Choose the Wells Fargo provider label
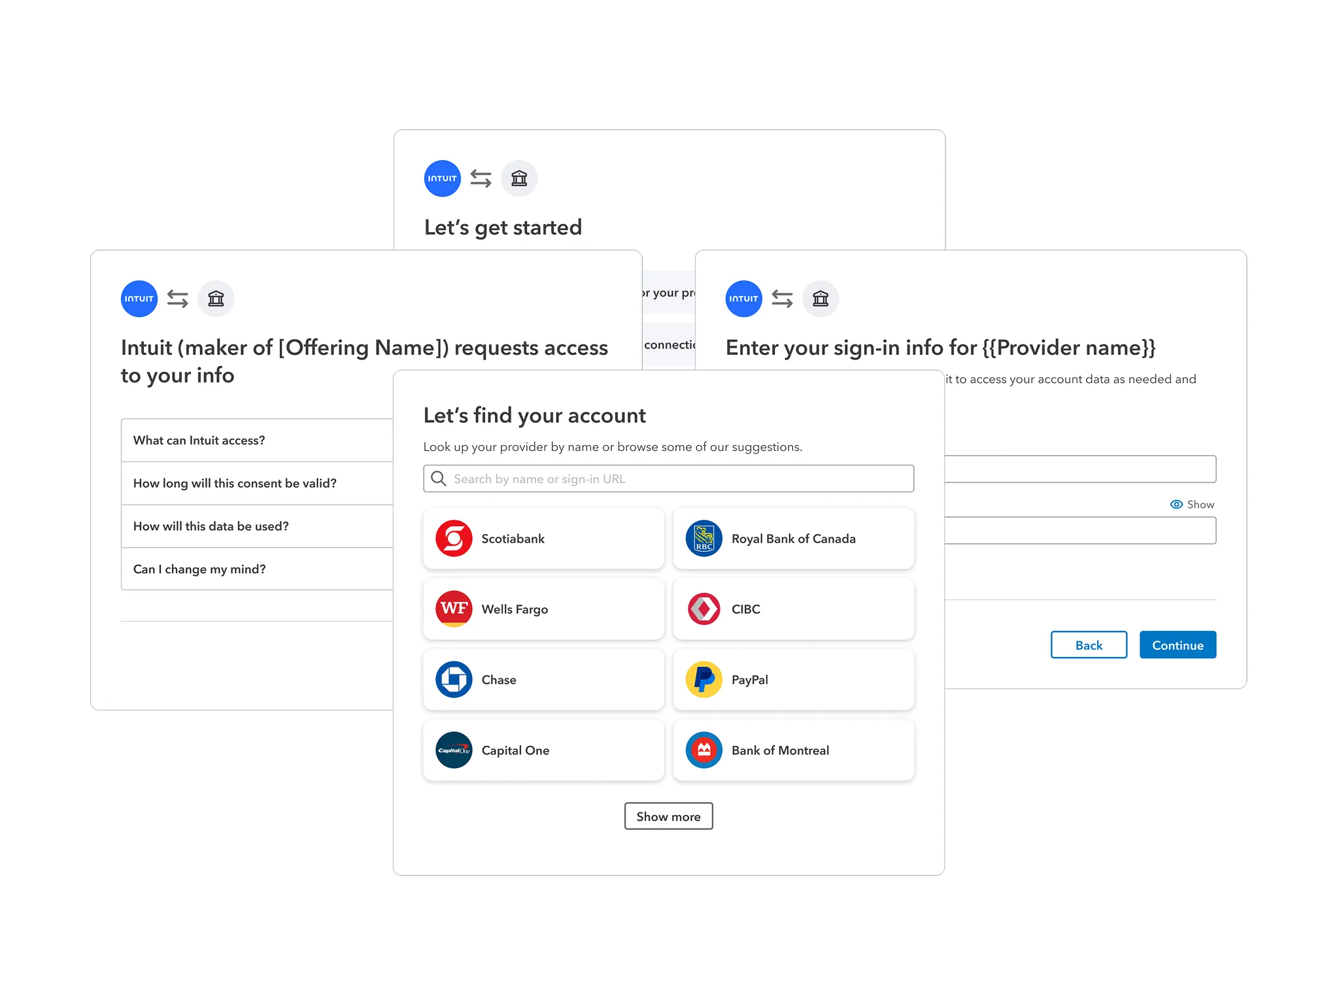Image resolution: width=1339 pixels, height=1004 pixels. 515,609
